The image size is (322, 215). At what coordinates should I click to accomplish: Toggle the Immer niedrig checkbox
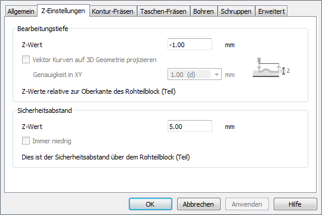26,141
